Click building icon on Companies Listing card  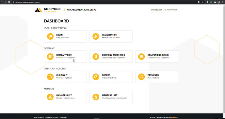(141, 57)
